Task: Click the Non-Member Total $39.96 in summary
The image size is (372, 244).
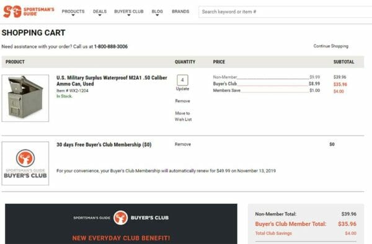Action: coord(348,214)
